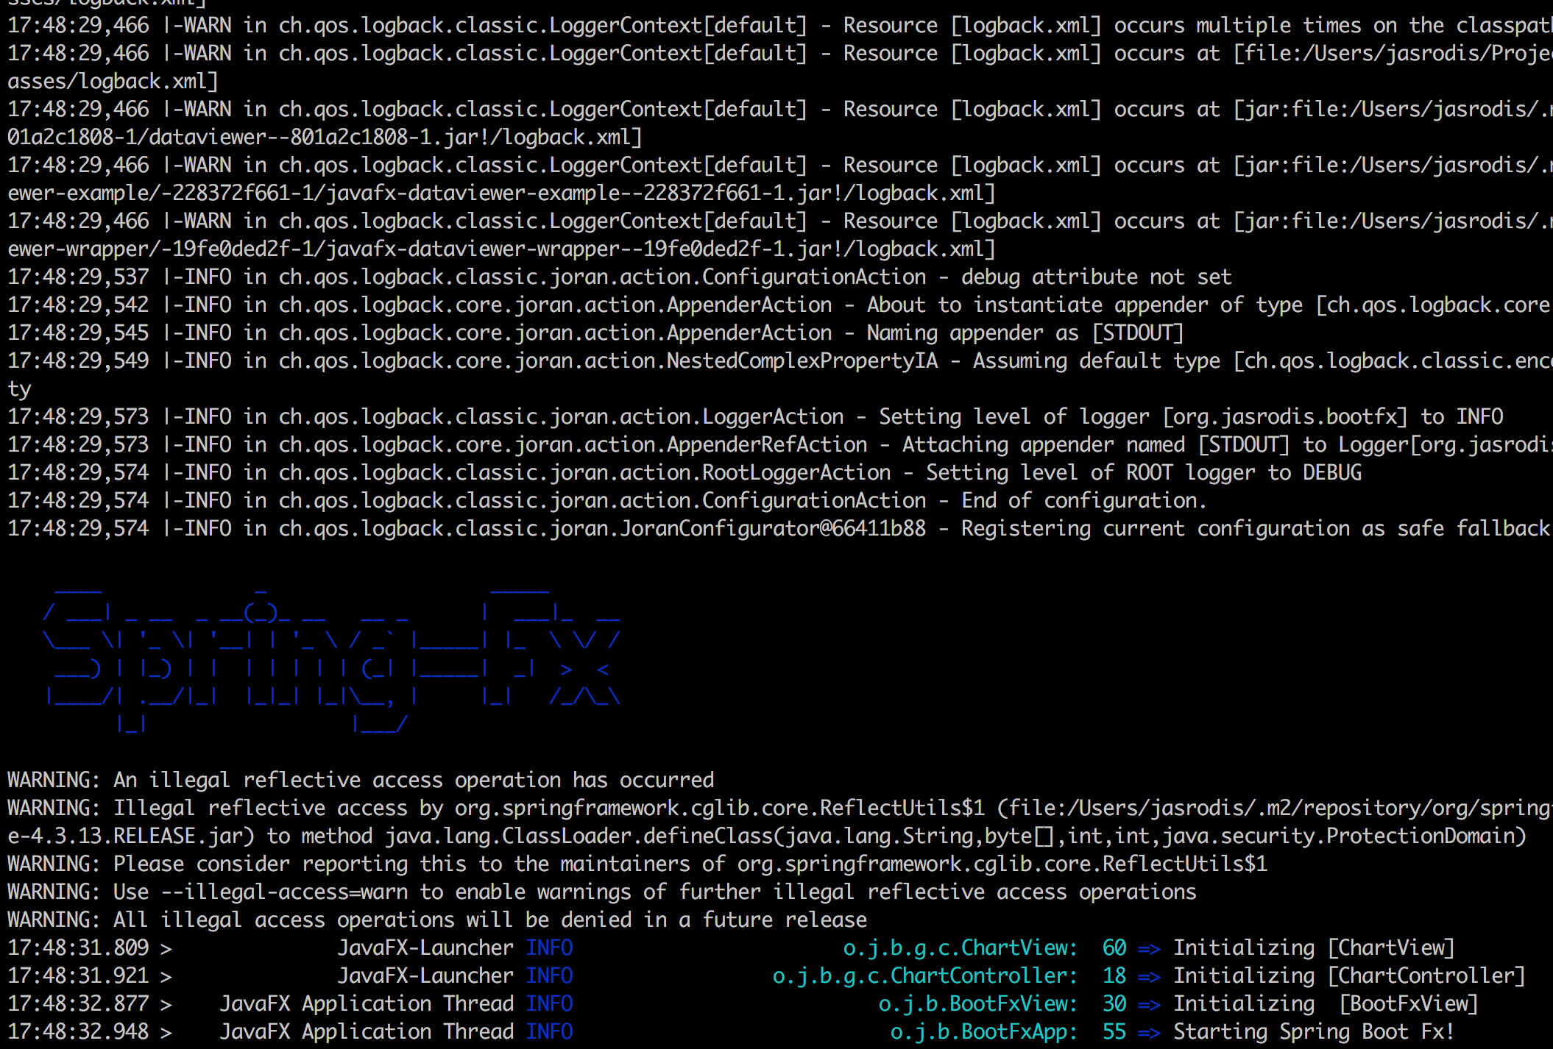Image resolution: width=1553 pixels, height=1049 pixels.
Task: Click o.j.b.g.c.ChartView logger name
Action: (960, 947)
